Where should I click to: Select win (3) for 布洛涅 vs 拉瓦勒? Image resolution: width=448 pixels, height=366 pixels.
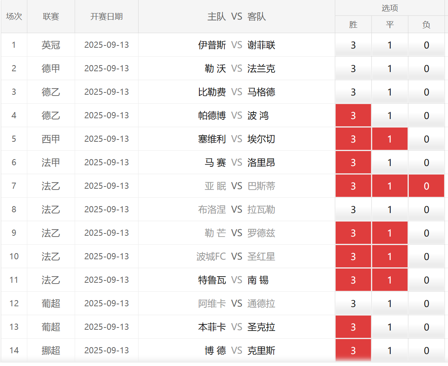(353, 209)
